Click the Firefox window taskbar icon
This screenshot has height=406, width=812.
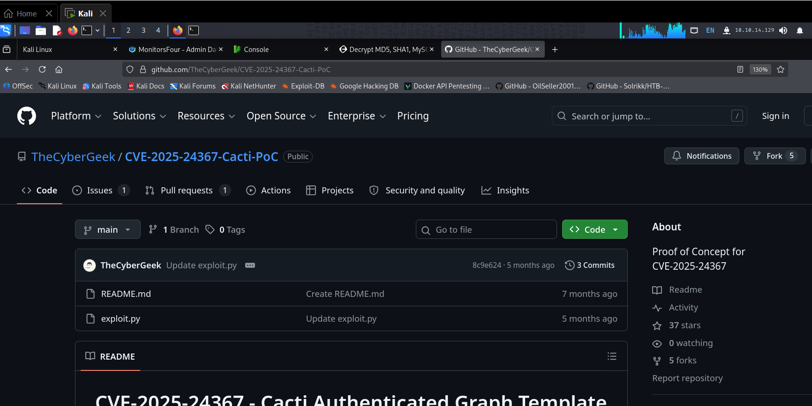[178, 30]
